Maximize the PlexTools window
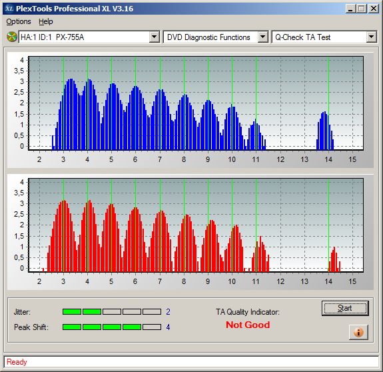This screenshot has width=383, height=372. (362, 9)
